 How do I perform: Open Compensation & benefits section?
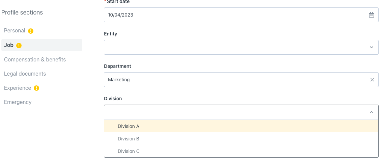click(35, 59)
